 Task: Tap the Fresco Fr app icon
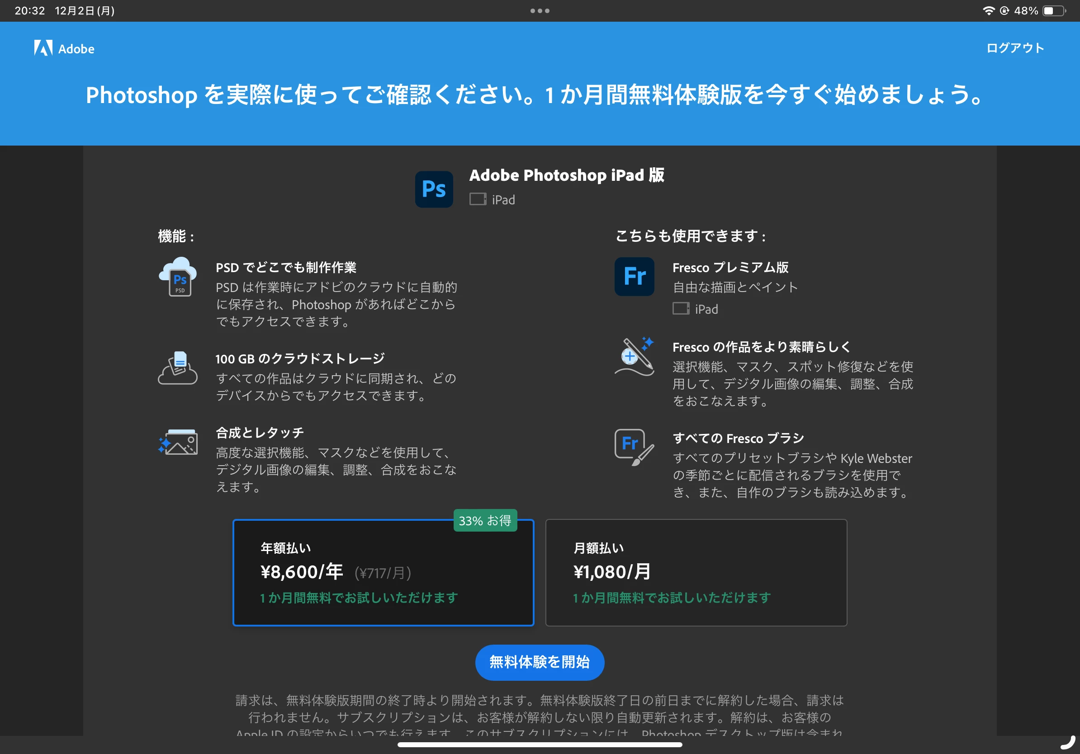coord(634,276)
